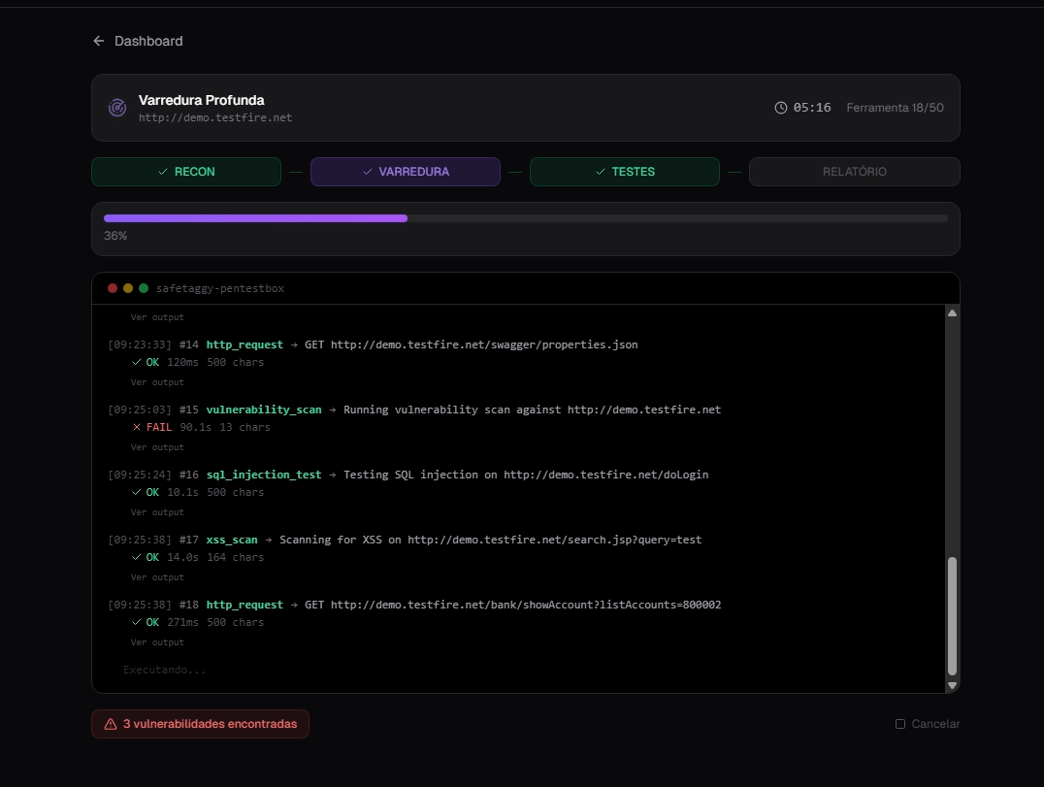The width and height of the screenshot is (1044, 787).
Task: Select the RELATÓRIO stage tab
Action: click(x=854, y=172)
